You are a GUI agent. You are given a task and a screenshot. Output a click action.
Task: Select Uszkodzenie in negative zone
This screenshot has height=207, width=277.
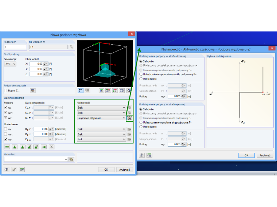[x=141, y=127]
